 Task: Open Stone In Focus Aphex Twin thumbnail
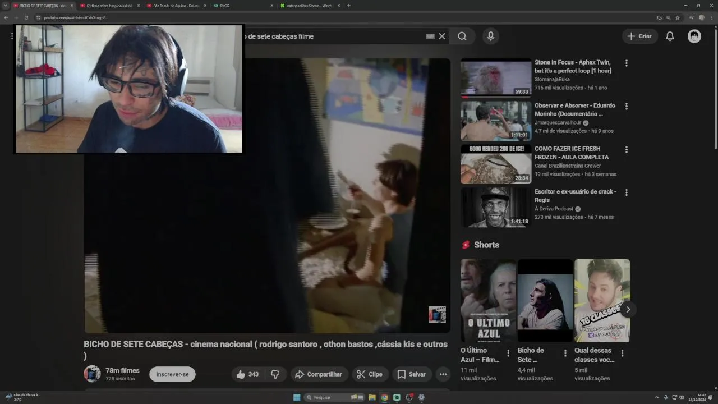(496, 77)
